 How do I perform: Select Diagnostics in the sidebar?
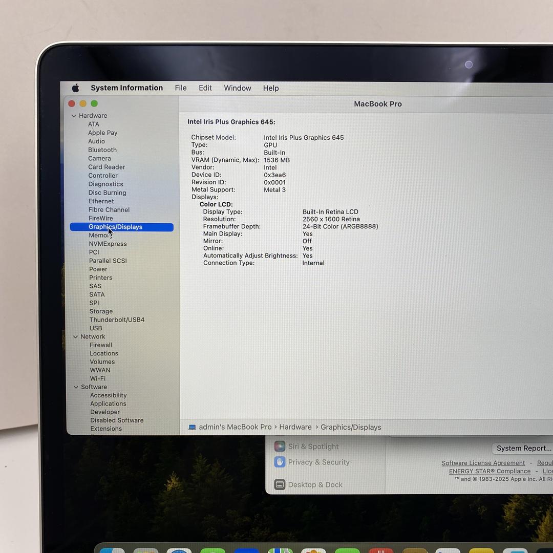click(x=106, y=184)
